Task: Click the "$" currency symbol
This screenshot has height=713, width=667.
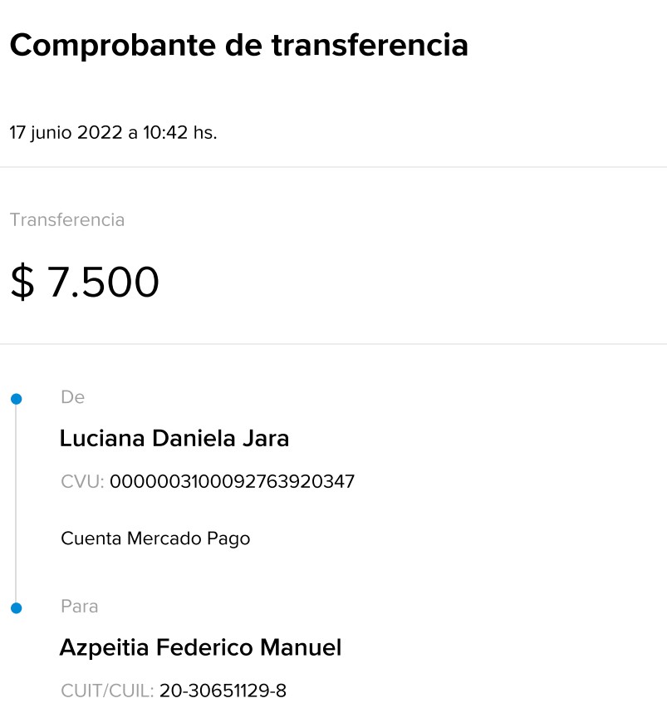Action: pyautogui.click(x=22, y=283)
